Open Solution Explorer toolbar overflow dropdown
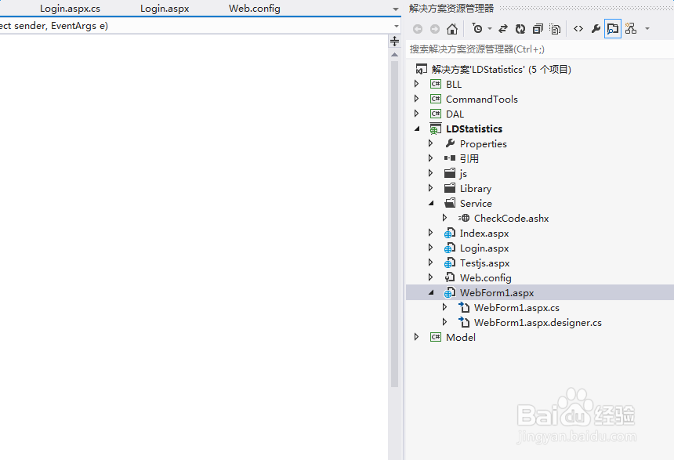Screen dimensions: 674x460 coord(647,29)
